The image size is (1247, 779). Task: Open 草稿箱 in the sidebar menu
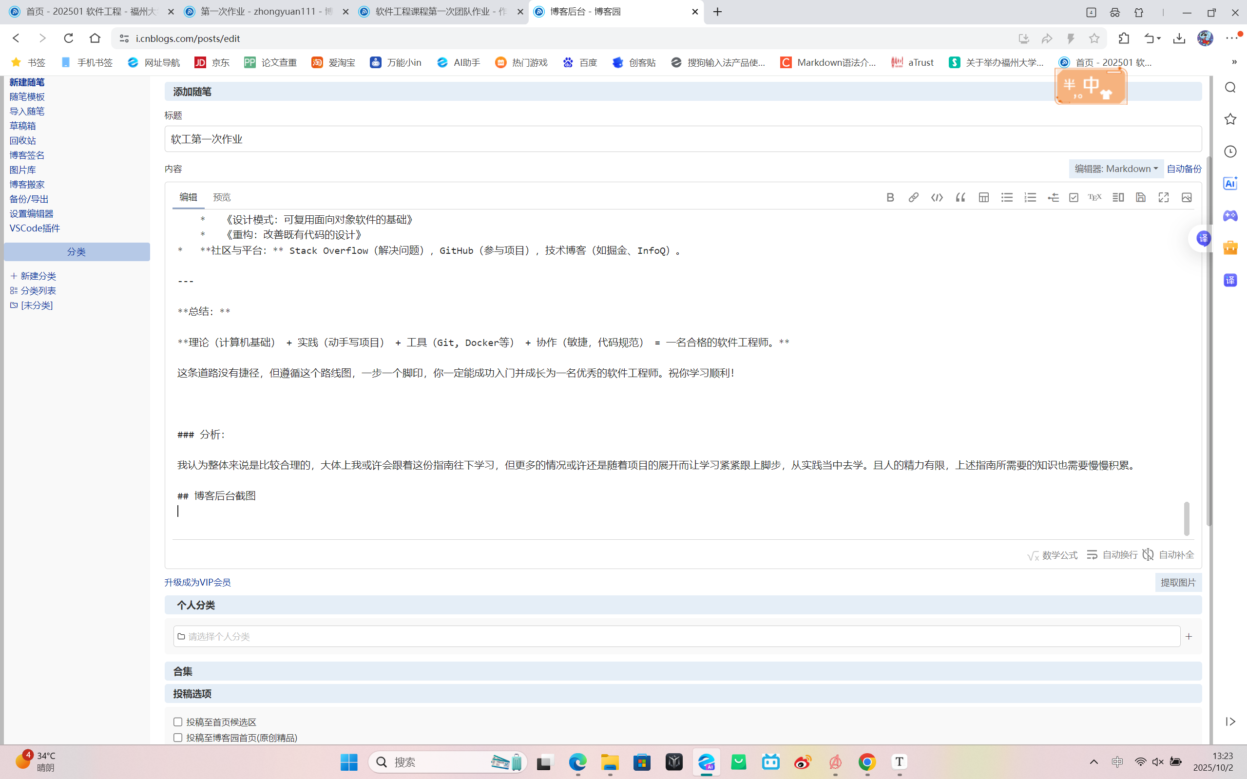pyautogui.click(x=23, y=126)
